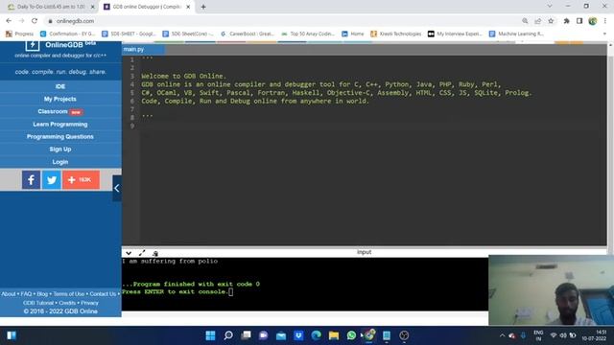Click the Twitter share icon
The height and width of the screenshot is (345, 614).
51,180
